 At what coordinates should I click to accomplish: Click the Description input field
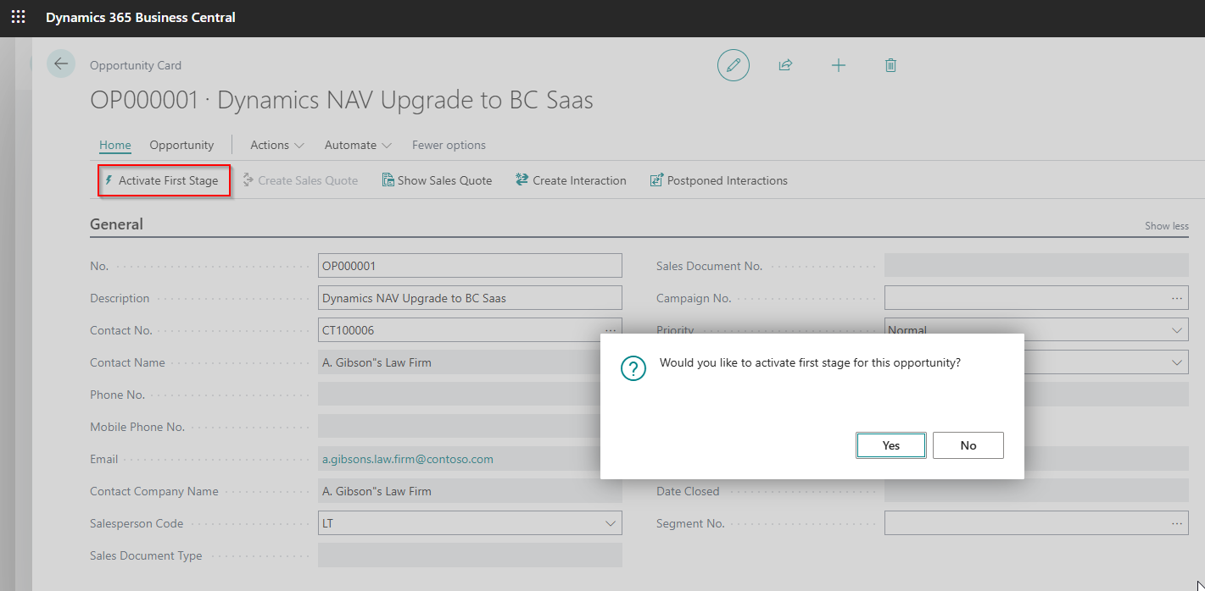pos(470,298)
